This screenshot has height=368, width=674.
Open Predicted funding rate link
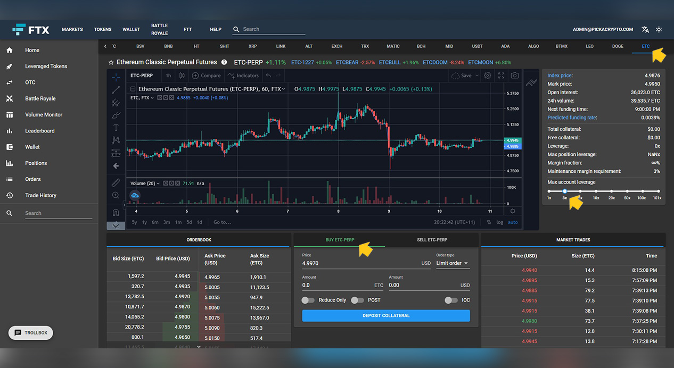coord(572,118)
